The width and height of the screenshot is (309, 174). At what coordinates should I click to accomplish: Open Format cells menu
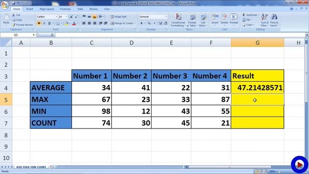coord(234,20)
